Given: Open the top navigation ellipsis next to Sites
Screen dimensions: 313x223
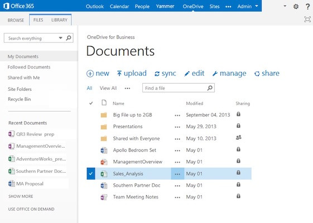Looking at the screenshot, I should click(x=228, y=7).
